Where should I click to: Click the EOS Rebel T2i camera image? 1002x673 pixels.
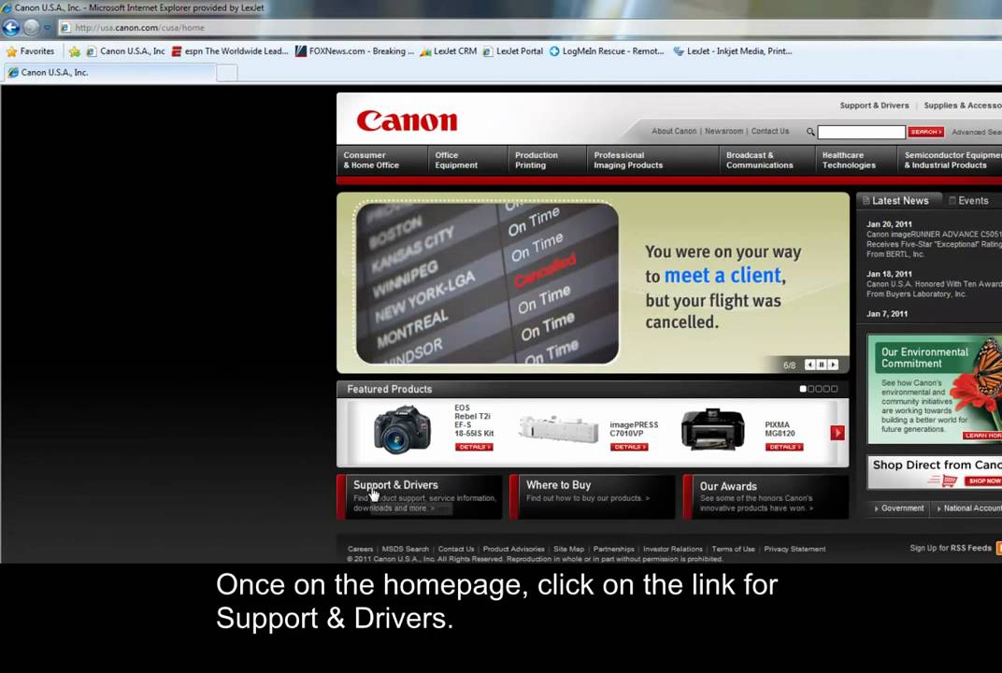click(402, 429)
